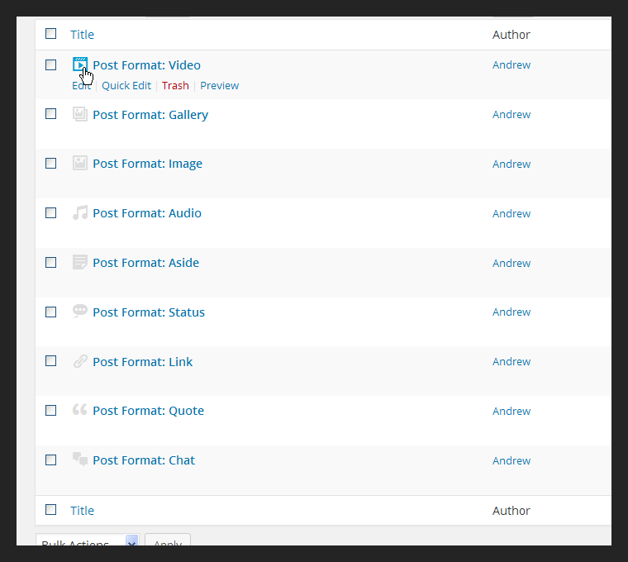The width and height of the screenshot is (628, 562).
Task: Sort by Title in the top header
Action: pos(82,35)
